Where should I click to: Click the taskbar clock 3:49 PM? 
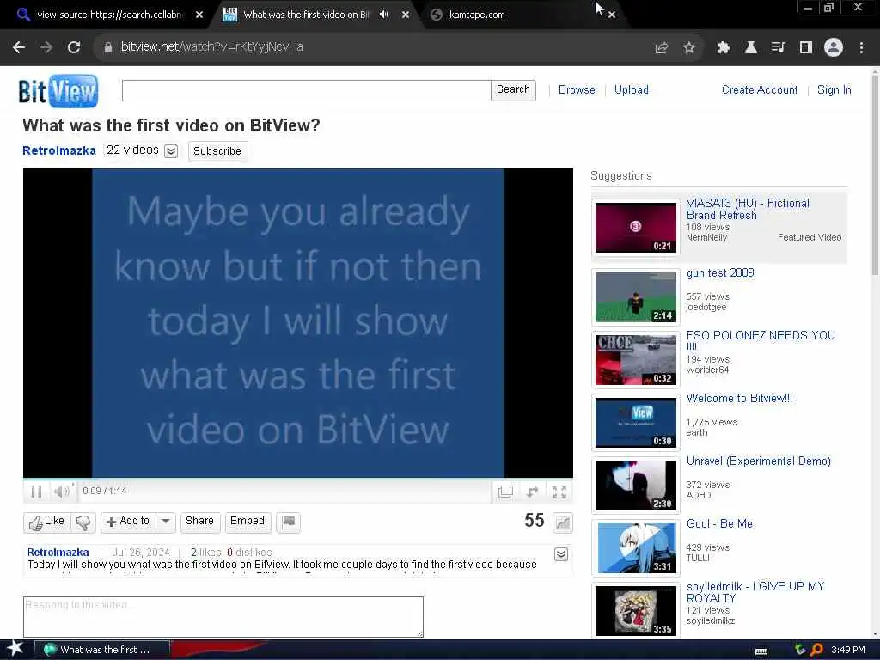click(848, 650)
